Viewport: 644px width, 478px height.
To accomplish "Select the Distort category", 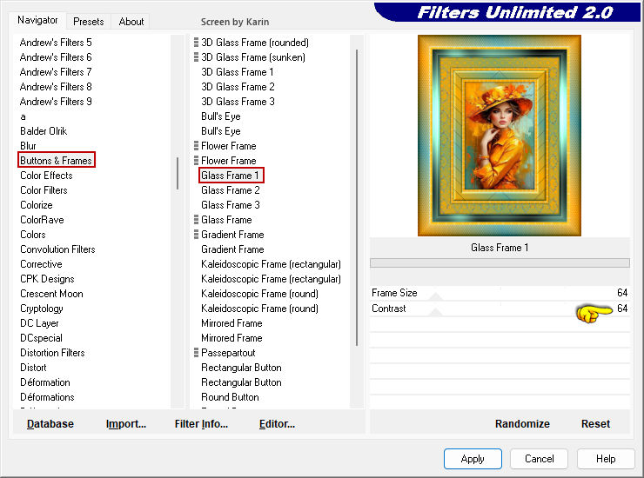I will 33,368.
